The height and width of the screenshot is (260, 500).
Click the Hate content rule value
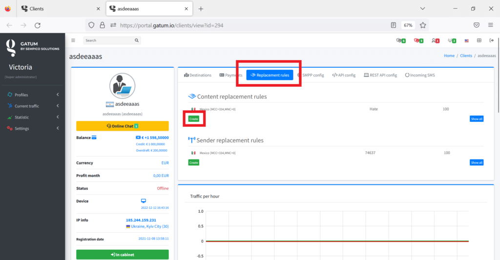374,109
